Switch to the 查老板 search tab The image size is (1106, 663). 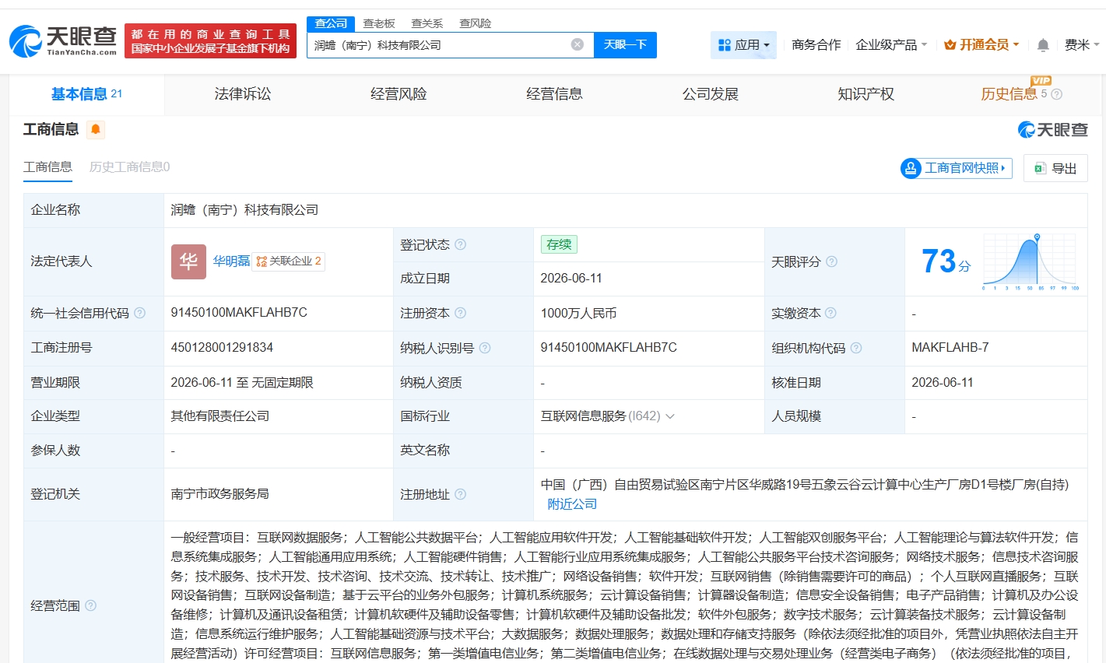(x=379, y=23)
